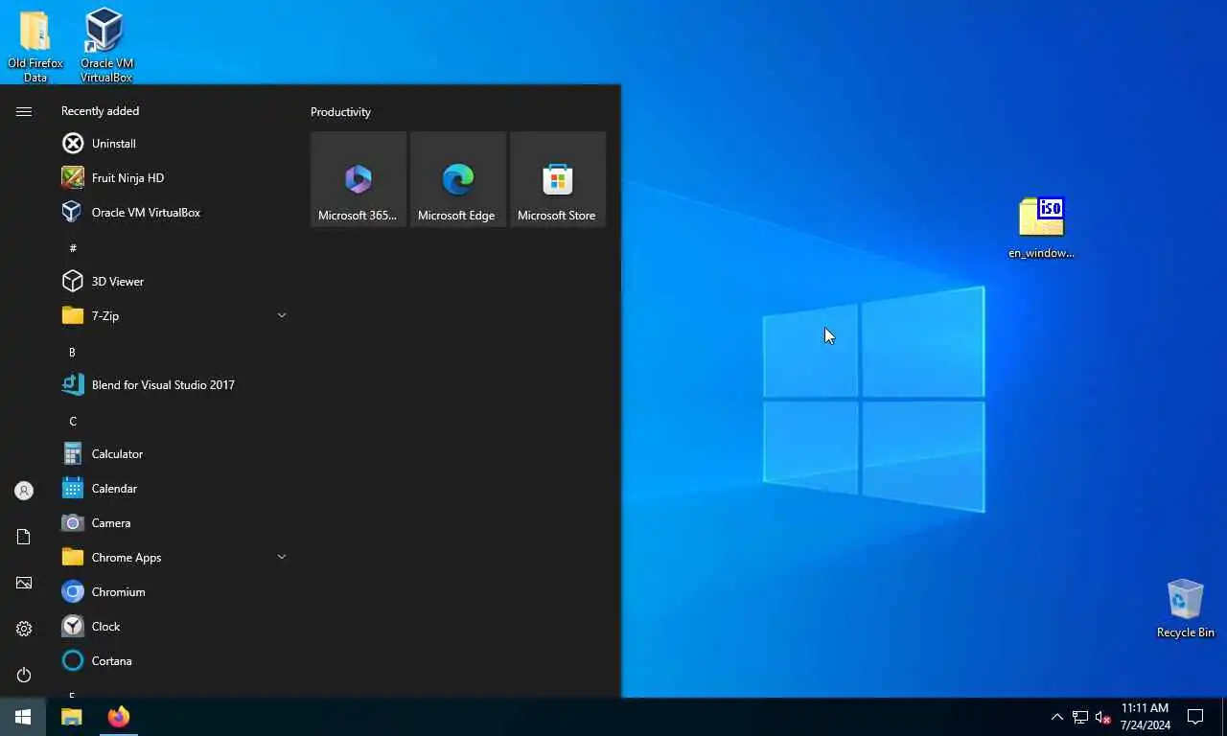Switch to Firefox on taskbar
Screen dimensions: 1227x736
coord(119,717)
